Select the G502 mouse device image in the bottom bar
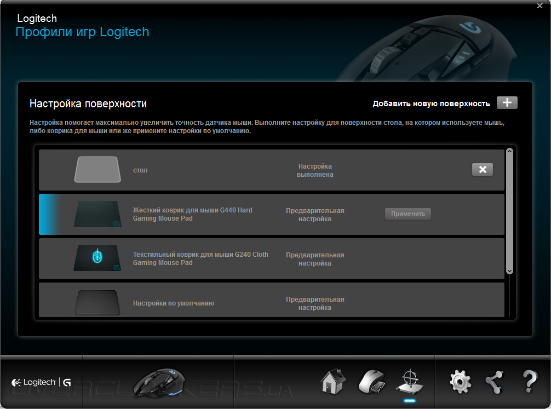 coord(159,383)
